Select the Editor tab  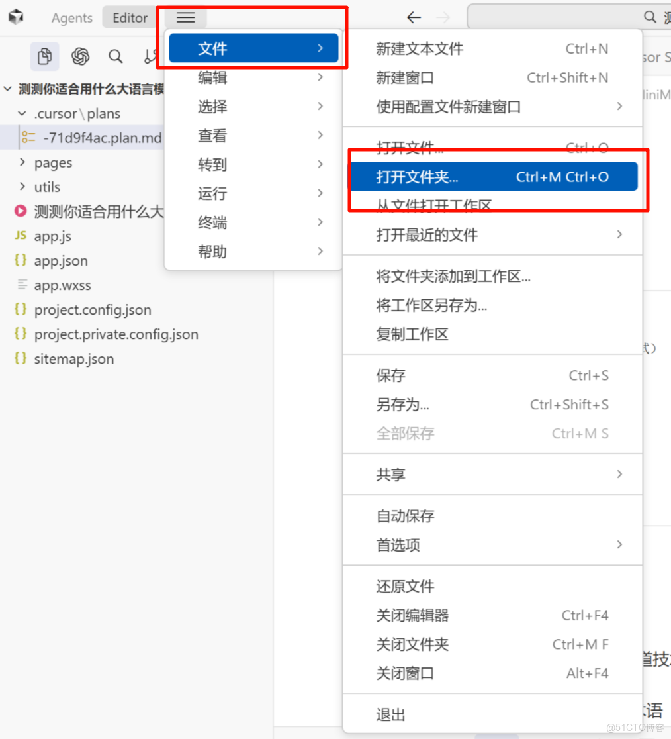129,18
